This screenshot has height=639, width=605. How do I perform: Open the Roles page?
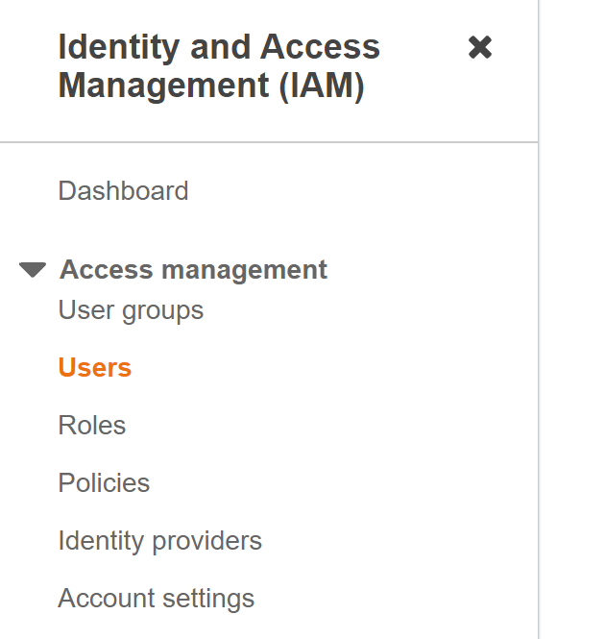[92, 426]
